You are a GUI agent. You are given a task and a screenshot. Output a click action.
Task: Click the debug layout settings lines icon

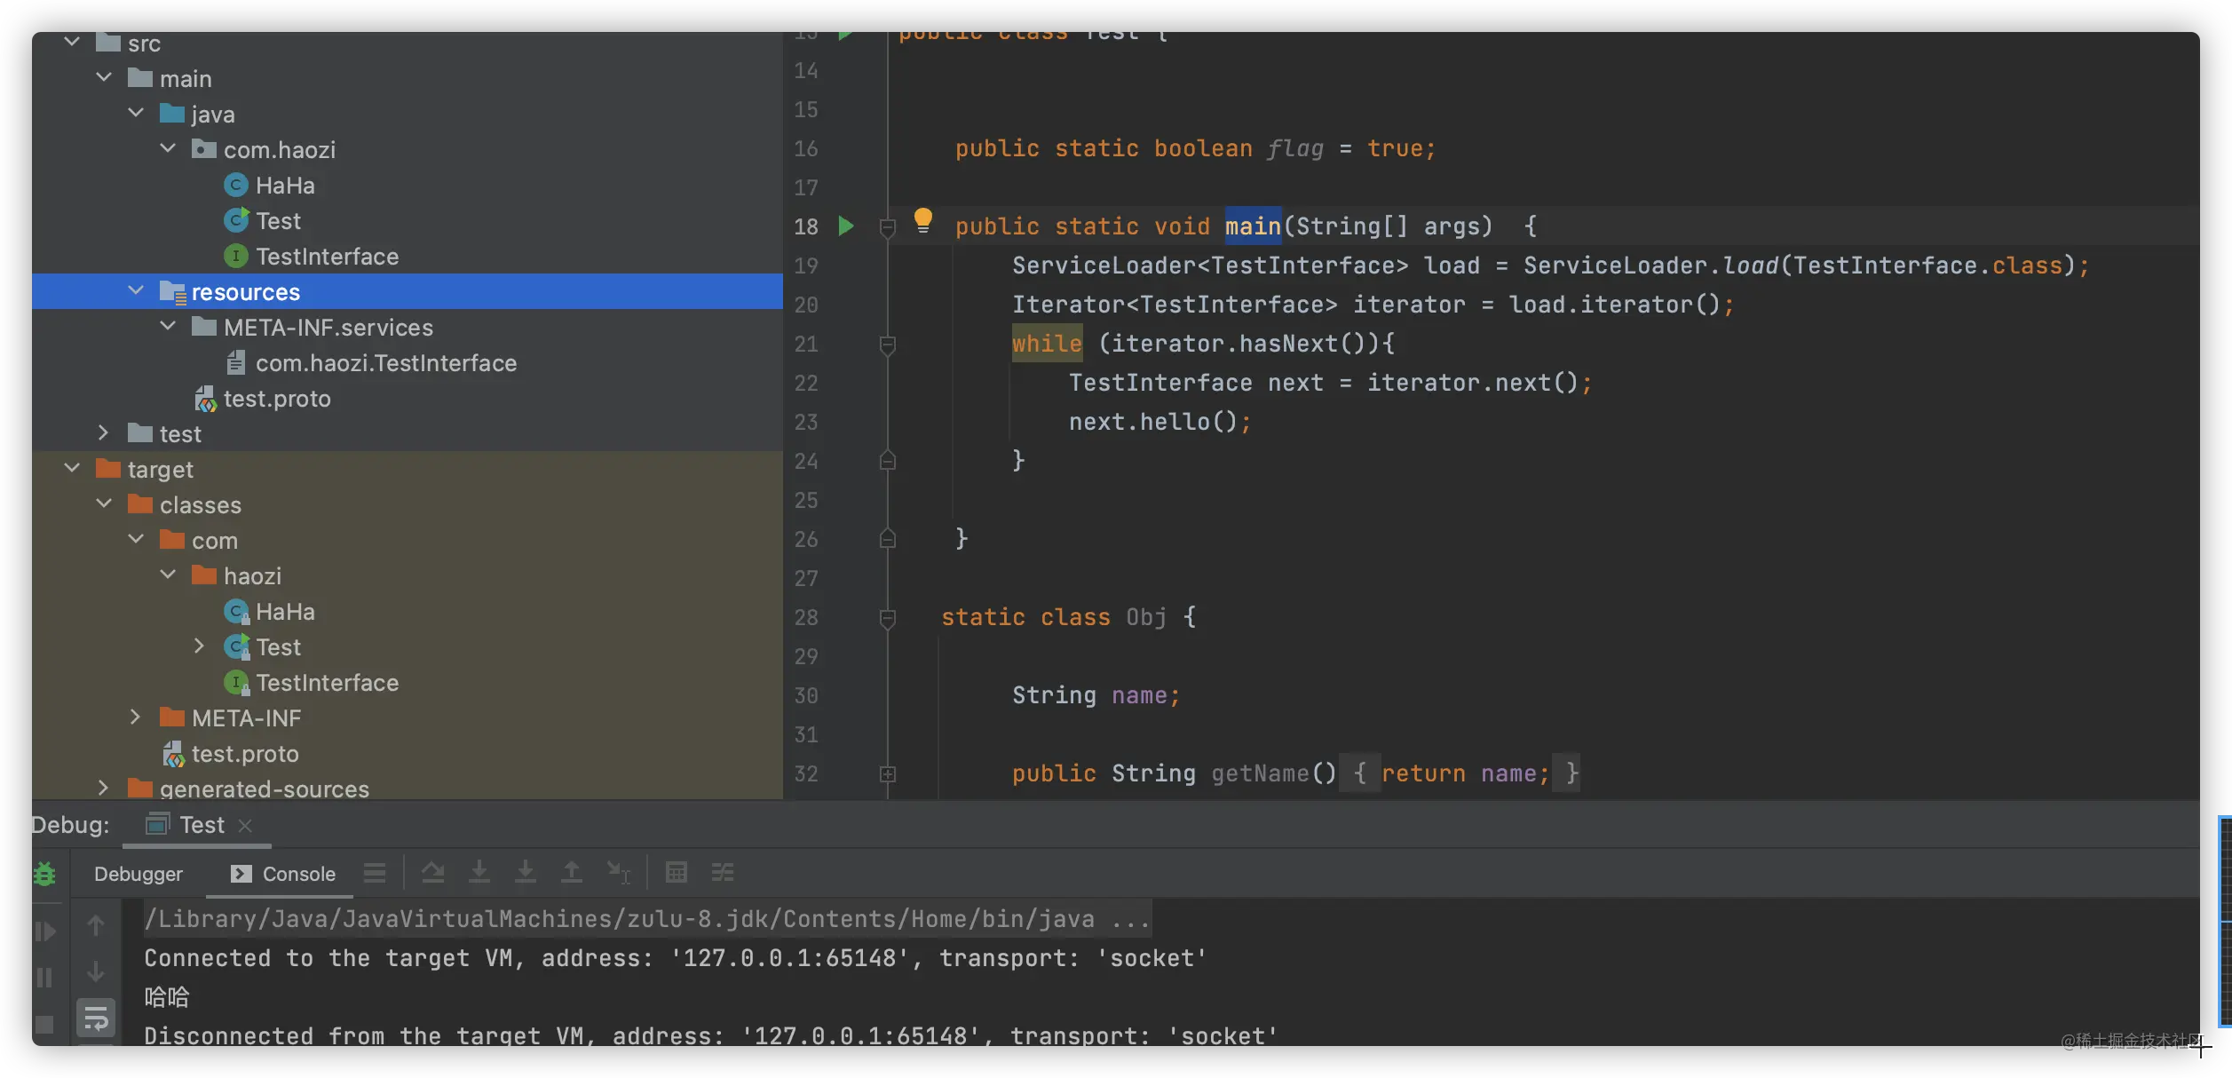[x=375, y=873]
